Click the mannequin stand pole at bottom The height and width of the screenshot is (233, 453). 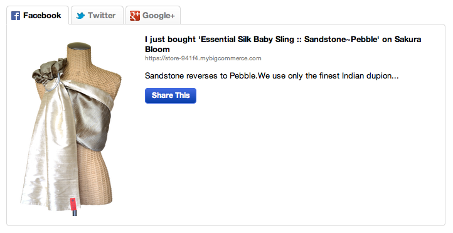point(75,213)
